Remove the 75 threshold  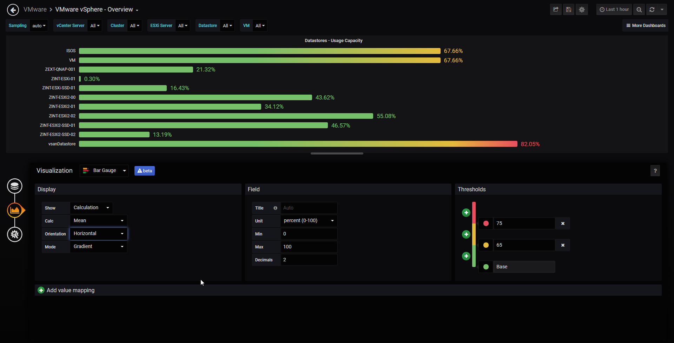pos(563,224)
